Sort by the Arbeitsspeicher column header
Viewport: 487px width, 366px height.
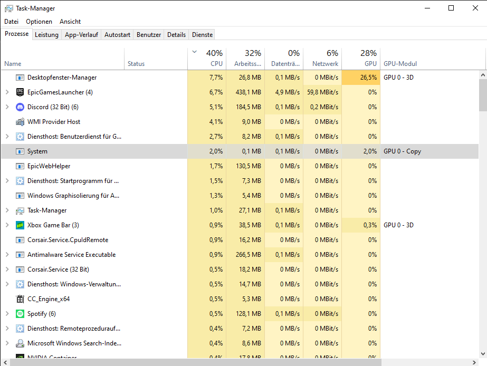pos(245,59)
